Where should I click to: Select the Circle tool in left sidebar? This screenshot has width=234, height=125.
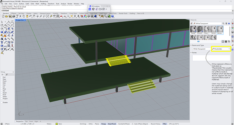click(2, 25)
